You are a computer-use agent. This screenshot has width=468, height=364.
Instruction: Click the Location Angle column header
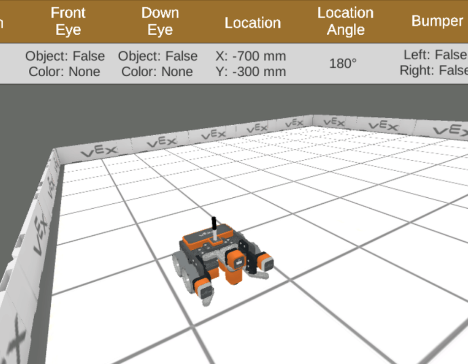pos(346,21)
